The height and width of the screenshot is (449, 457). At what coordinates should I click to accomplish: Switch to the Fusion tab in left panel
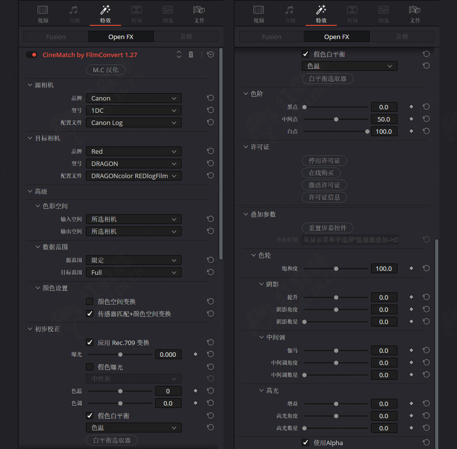(x=56, y=37)
